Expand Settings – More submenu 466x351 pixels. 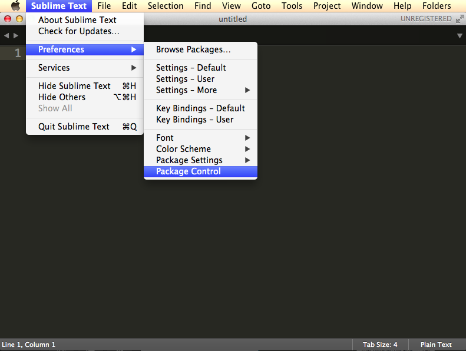[201, 90]
